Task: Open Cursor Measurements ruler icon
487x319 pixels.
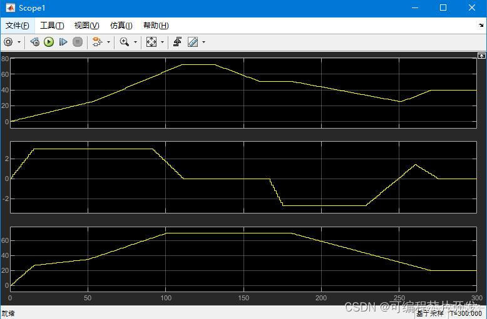Action: click(x=193, y=42)
